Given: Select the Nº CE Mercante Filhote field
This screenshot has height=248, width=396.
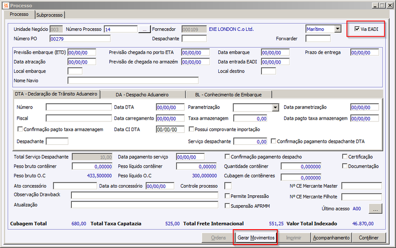Looking at the screenshot, I should pos(362,196).
